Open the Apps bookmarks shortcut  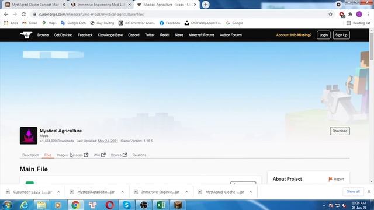pyautogui.click(x=11, y=23)
